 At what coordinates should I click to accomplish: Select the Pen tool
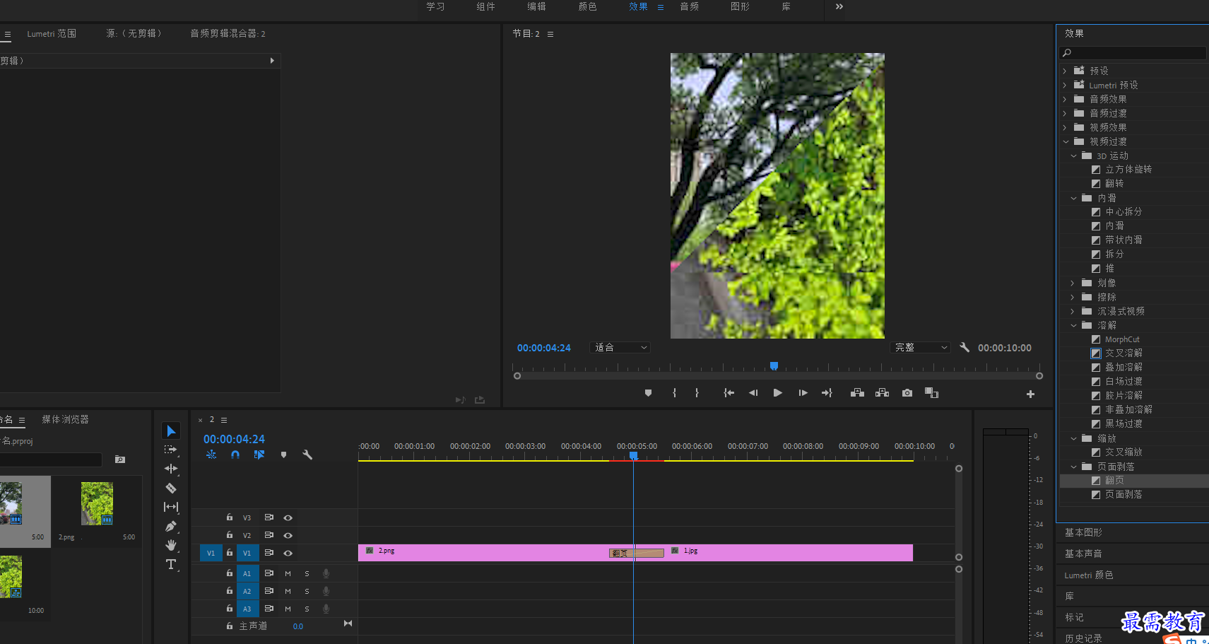tap(171, 526)
